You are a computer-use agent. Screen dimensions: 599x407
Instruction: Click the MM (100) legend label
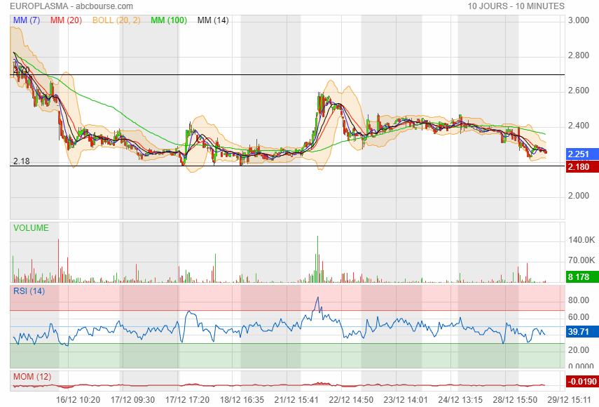[x=169, y=20]
